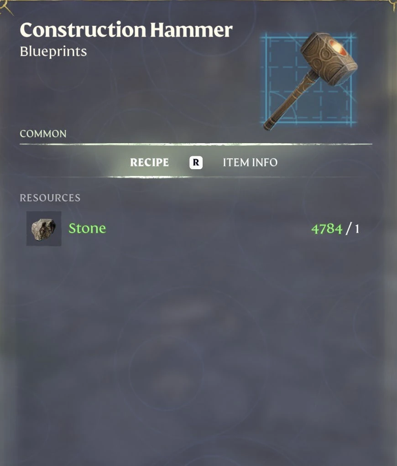Click the Stone resource row's empty middle area
This screenshot has height=466, width=397.
[208, 228]
